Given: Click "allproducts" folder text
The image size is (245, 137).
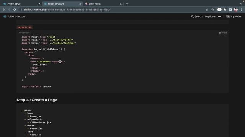Looking at the screenshot, I should [35, 119].
